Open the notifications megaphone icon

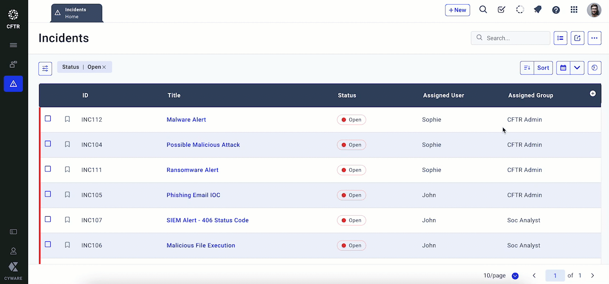point(537,10)
